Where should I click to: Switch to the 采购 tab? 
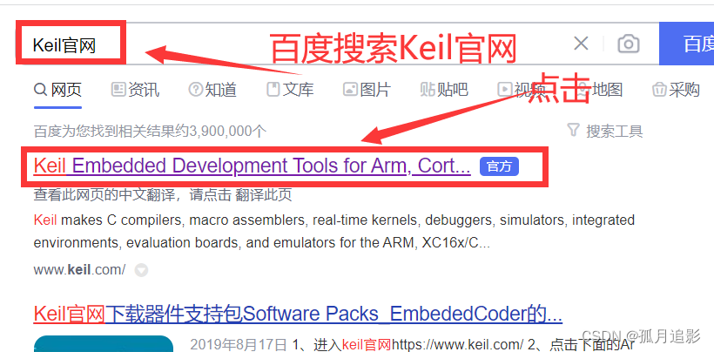tap(676, 90)
